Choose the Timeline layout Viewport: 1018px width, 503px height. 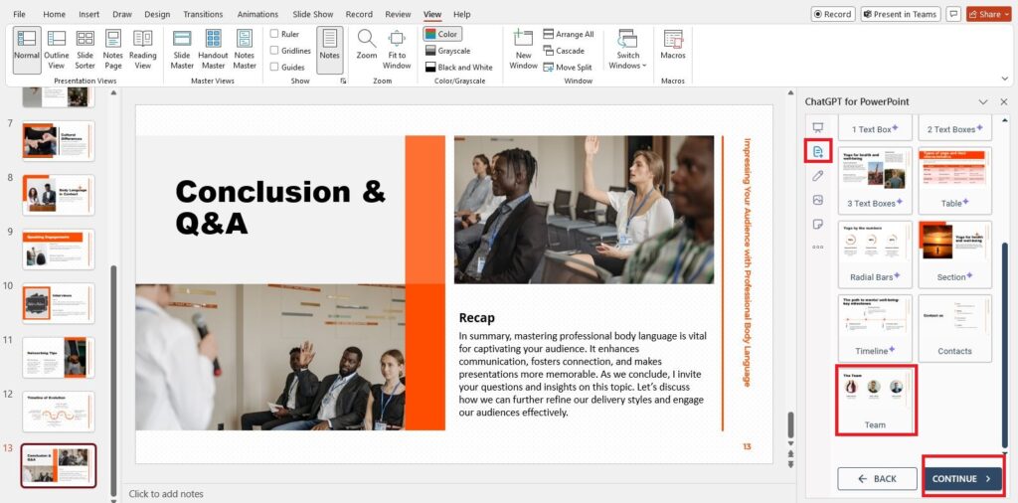pos(875,328)
